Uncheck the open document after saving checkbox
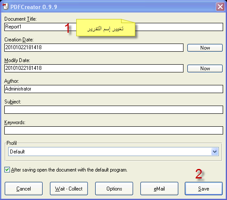The height and width of the screenshot is (200, 227). pyautogui.click(x=7, y=169)
